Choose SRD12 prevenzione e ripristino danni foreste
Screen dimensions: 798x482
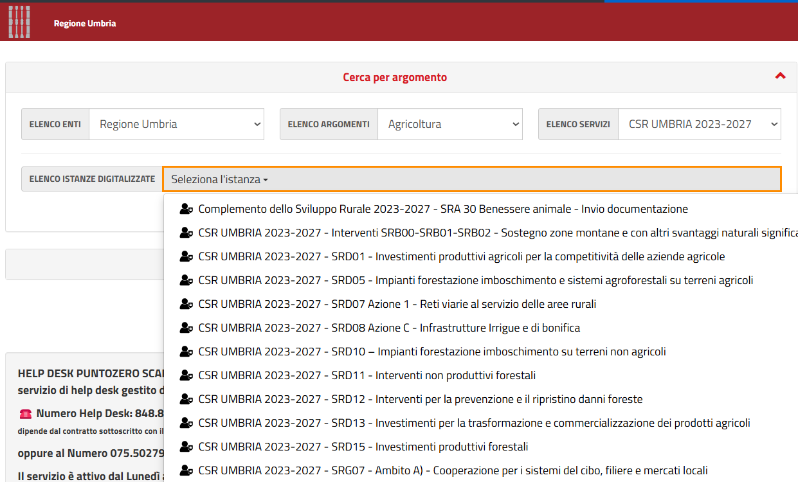(x=420, y=399)
